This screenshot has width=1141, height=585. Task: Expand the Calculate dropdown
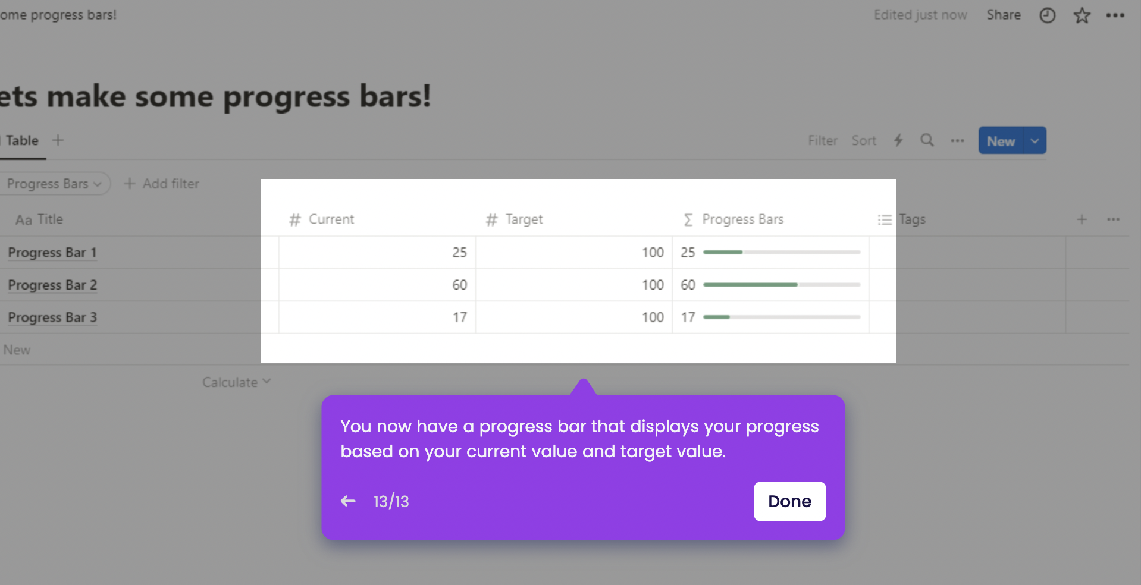(x=236, y=382)
